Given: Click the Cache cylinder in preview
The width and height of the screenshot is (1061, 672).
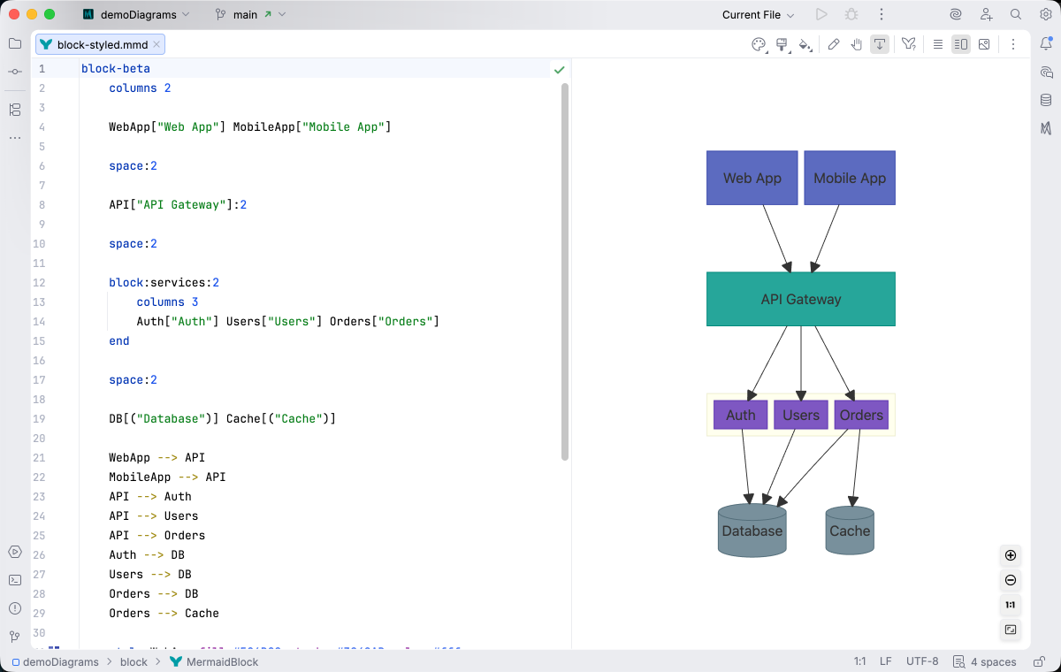Looking at the screenshot, I should 850,531.
